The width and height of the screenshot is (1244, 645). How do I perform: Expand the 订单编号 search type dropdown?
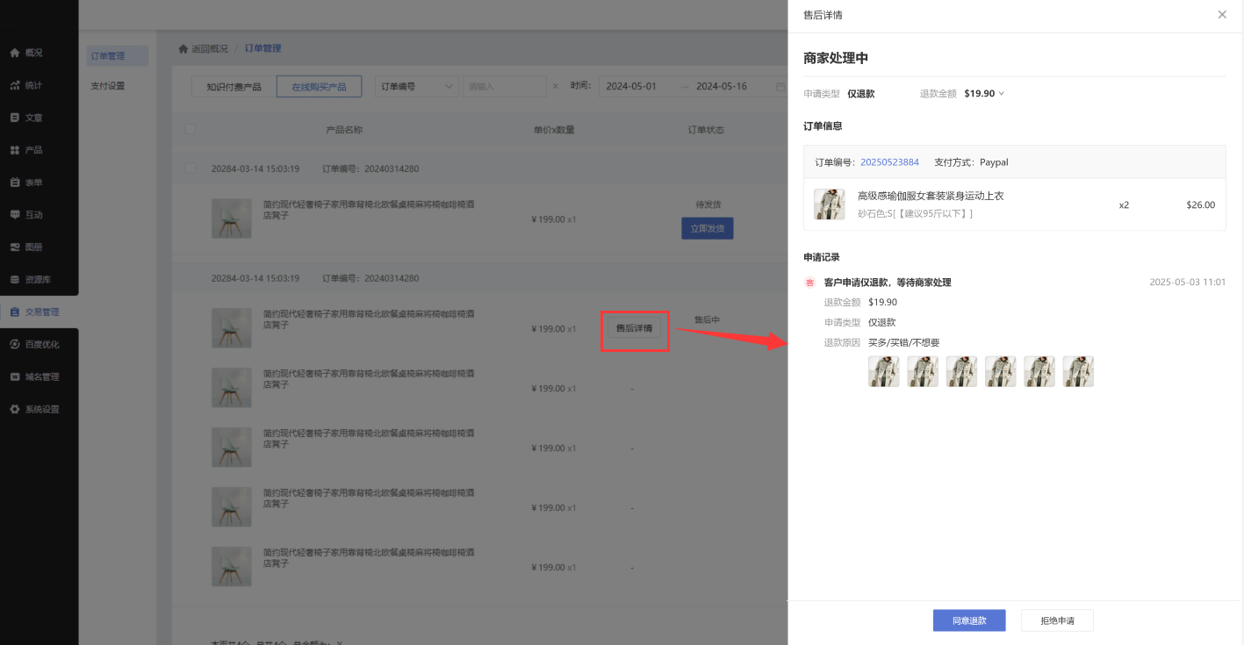[x=417, y=87]
